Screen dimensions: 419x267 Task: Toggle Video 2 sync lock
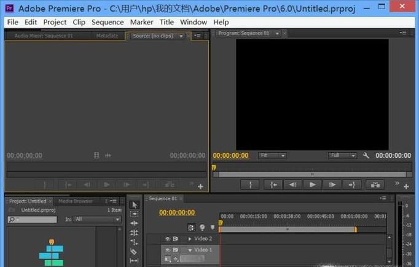pos(175,238)
